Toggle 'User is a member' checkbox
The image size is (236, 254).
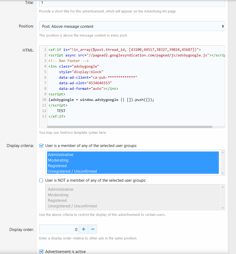(x=41, y=146)
